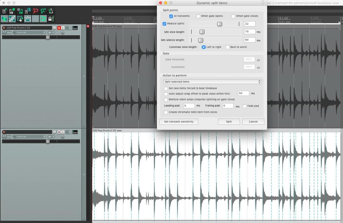Select the Left to right radio option
Viewport: 343px width, 223px height.
click(x=204, y=47)
